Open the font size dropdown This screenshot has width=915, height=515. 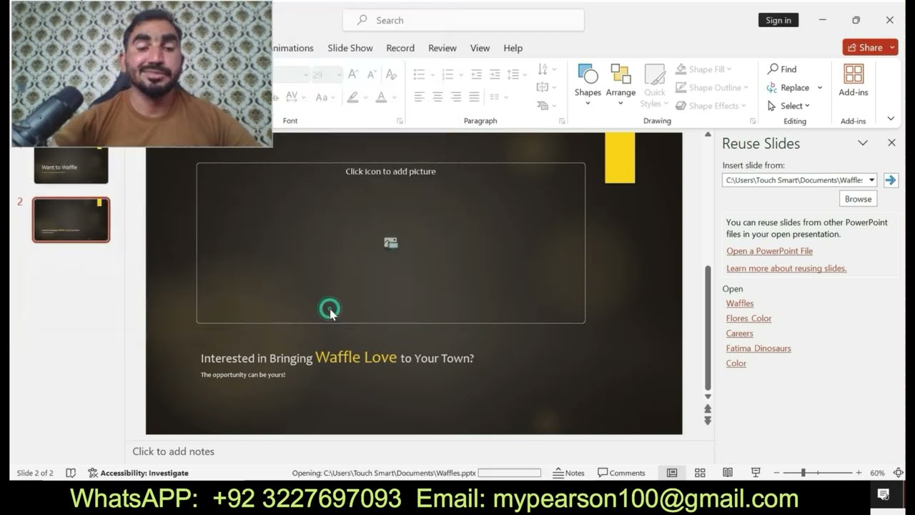[x=339, y=74]
